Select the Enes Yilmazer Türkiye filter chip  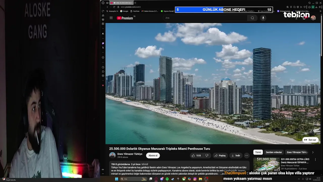click(297, 152)
